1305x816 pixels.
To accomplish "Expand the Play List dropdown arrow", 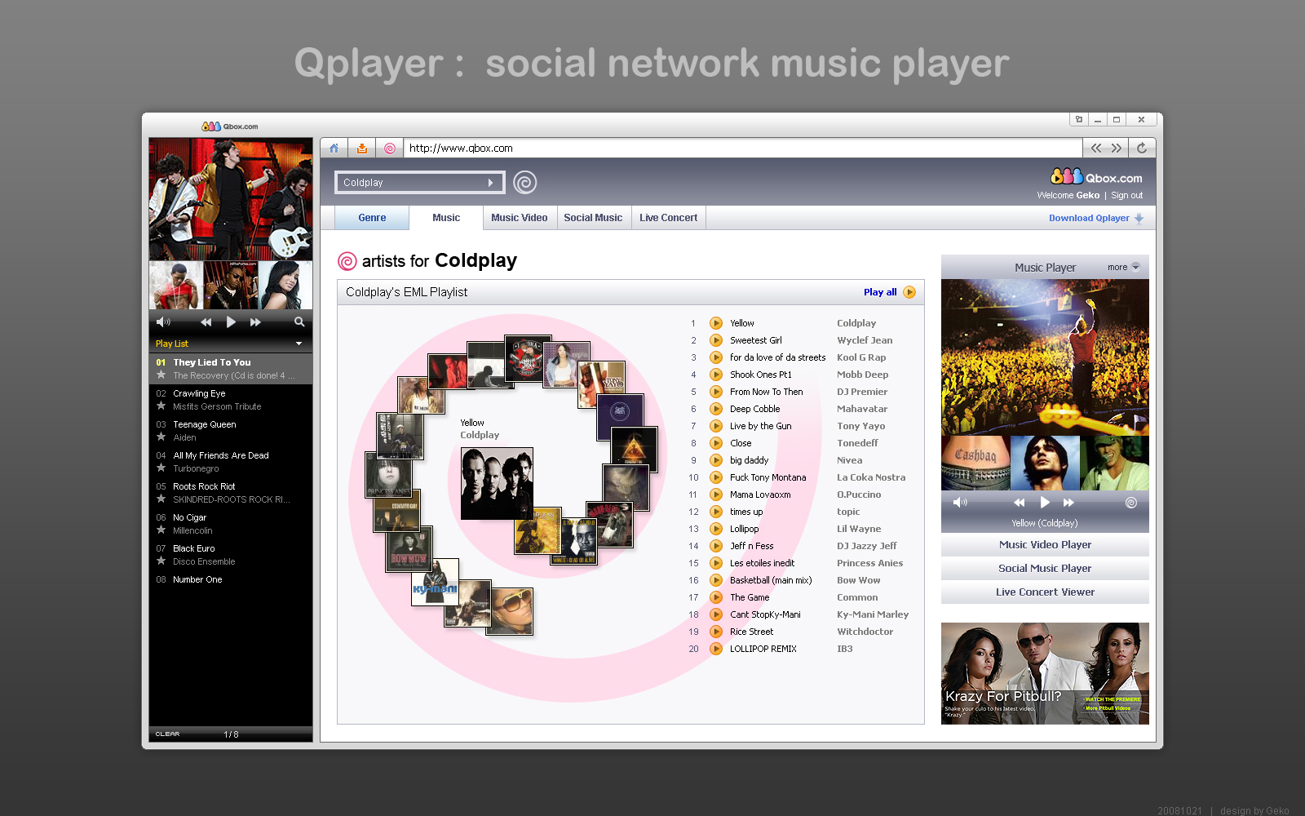I will [299, 344].
